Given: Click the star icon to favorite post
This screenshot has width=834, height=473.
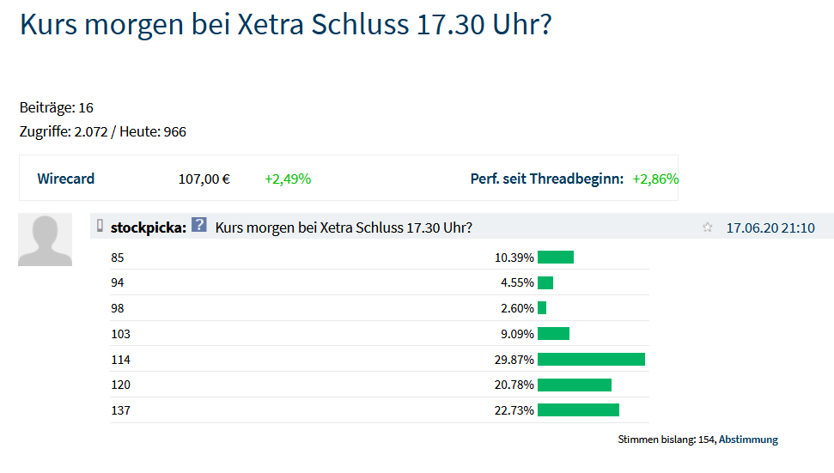Looking at the screenshot, I should [708, 227].
